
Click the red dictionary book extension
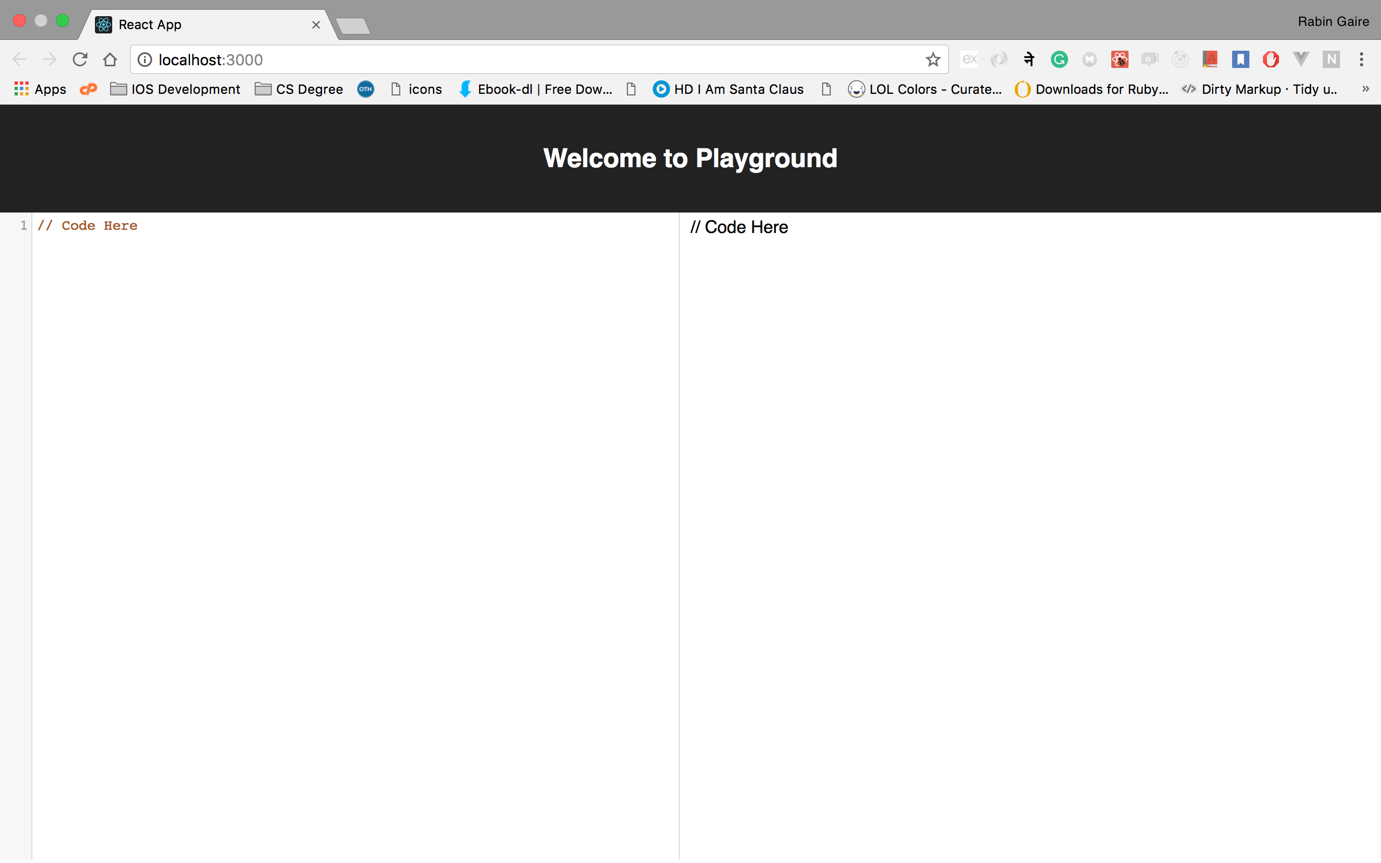pos(1210,59)
